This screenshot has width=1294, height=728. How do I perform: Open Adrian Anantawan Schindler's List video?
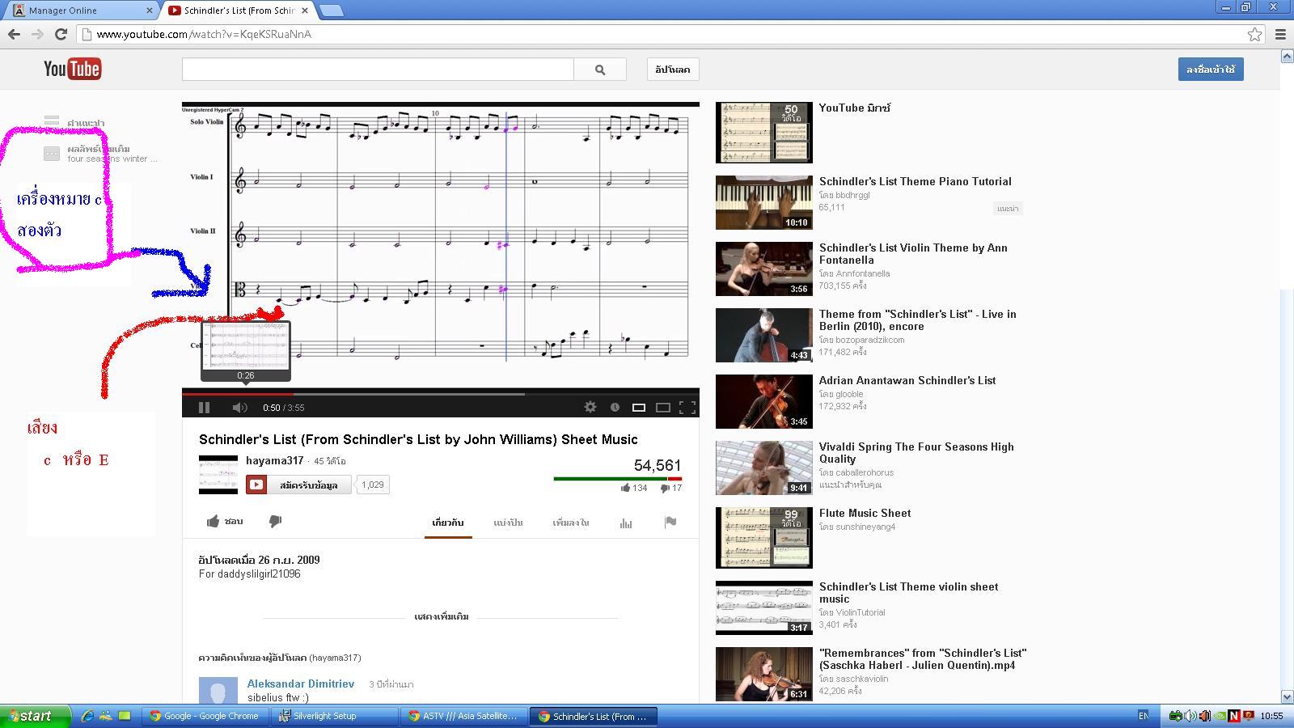point(907,380)
